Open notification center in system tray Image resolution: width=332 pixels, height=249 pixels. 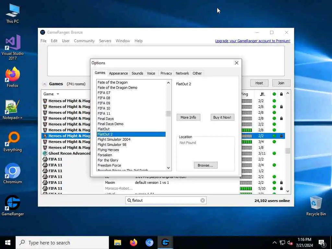point(322,243)
